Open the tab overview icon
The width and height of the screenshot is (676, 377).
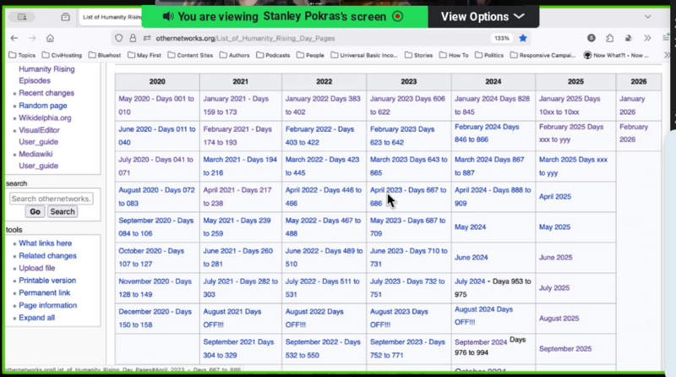click(65, 17)
